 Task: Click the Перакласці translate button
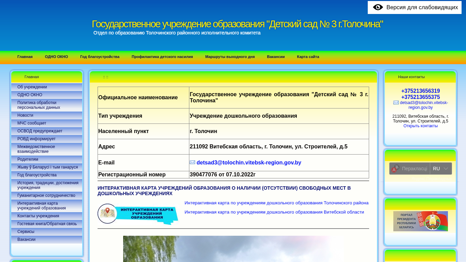(414, 169)
